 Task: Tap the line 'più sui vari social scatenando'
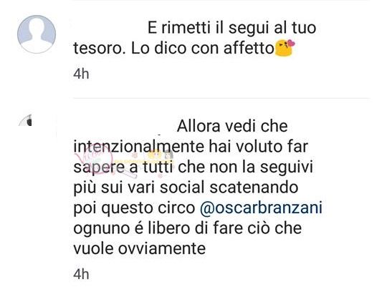coord(186,188)
